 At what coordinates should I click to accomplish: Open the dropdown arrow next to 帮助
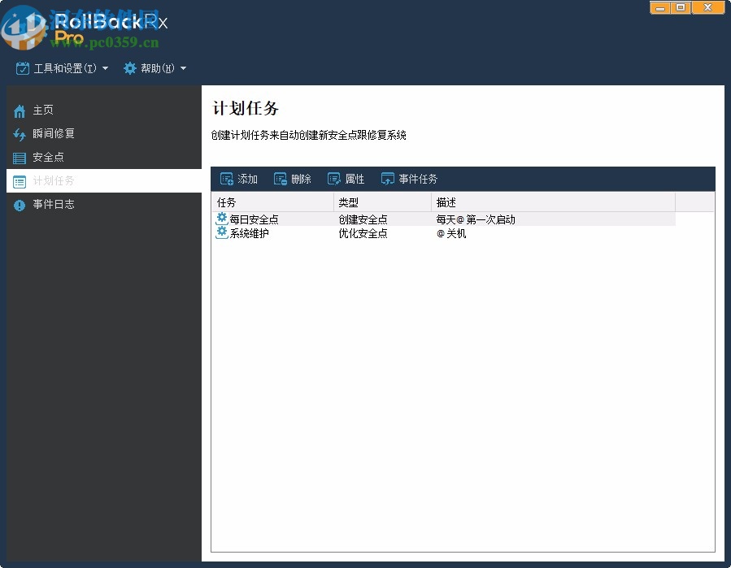(184, 68)
